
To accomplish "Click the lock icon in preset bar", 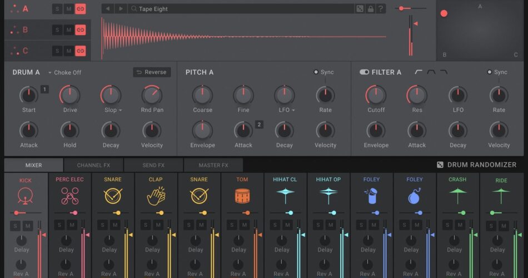I will click(371, 9).
